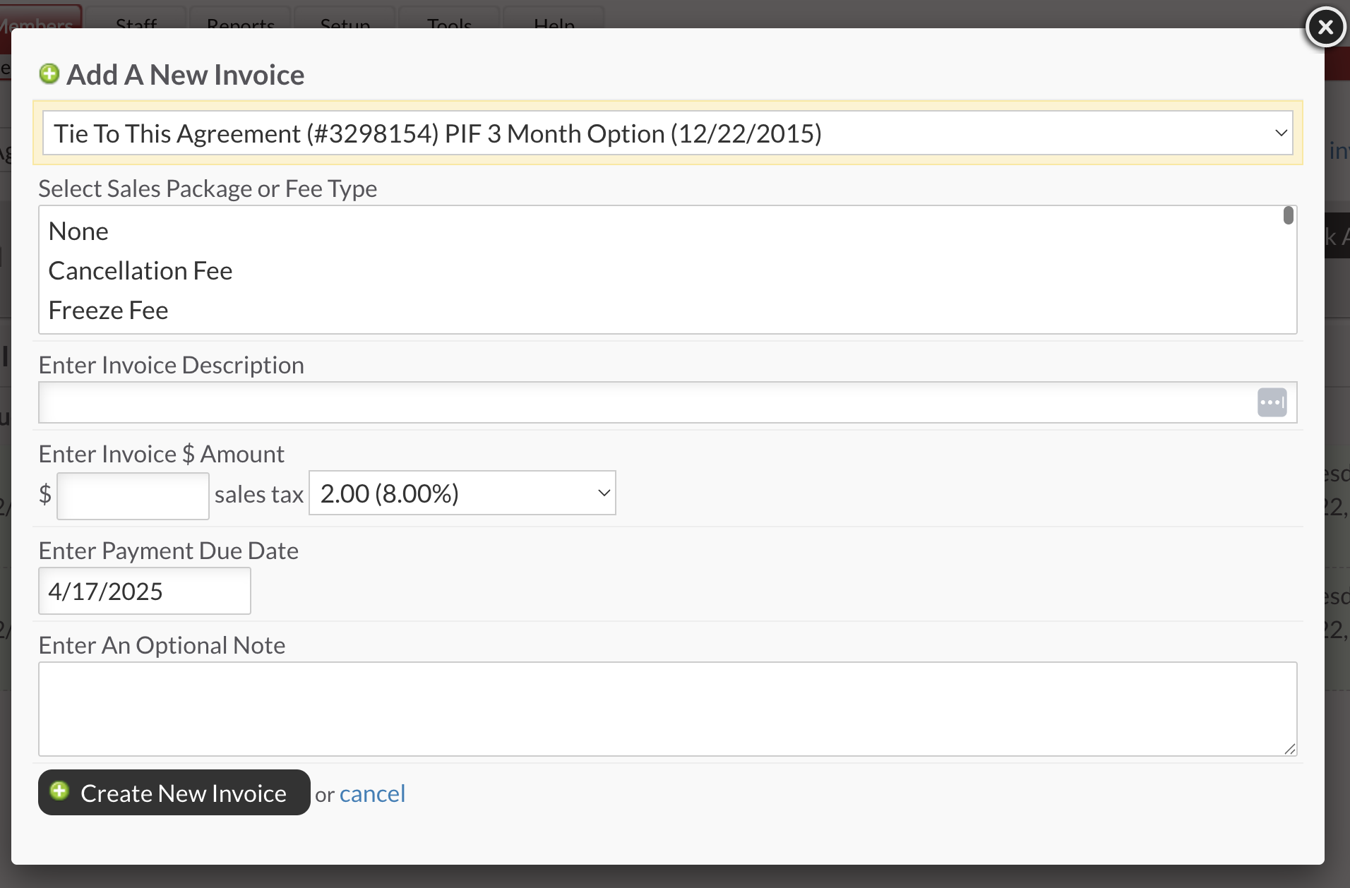The width and height of the screenshot is (1350, 888).
Task: Click the autofill icon in description field
Action: (1272, 402)
